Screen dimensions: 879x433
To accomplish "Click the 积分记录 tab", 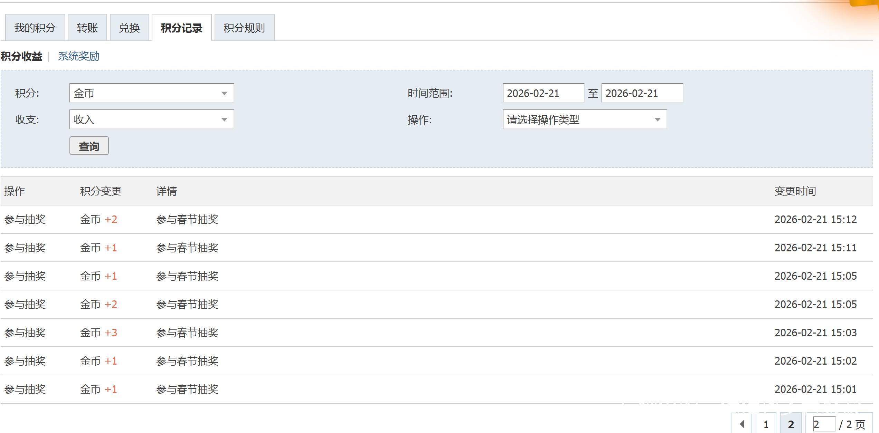I will [x=181, y=28].
